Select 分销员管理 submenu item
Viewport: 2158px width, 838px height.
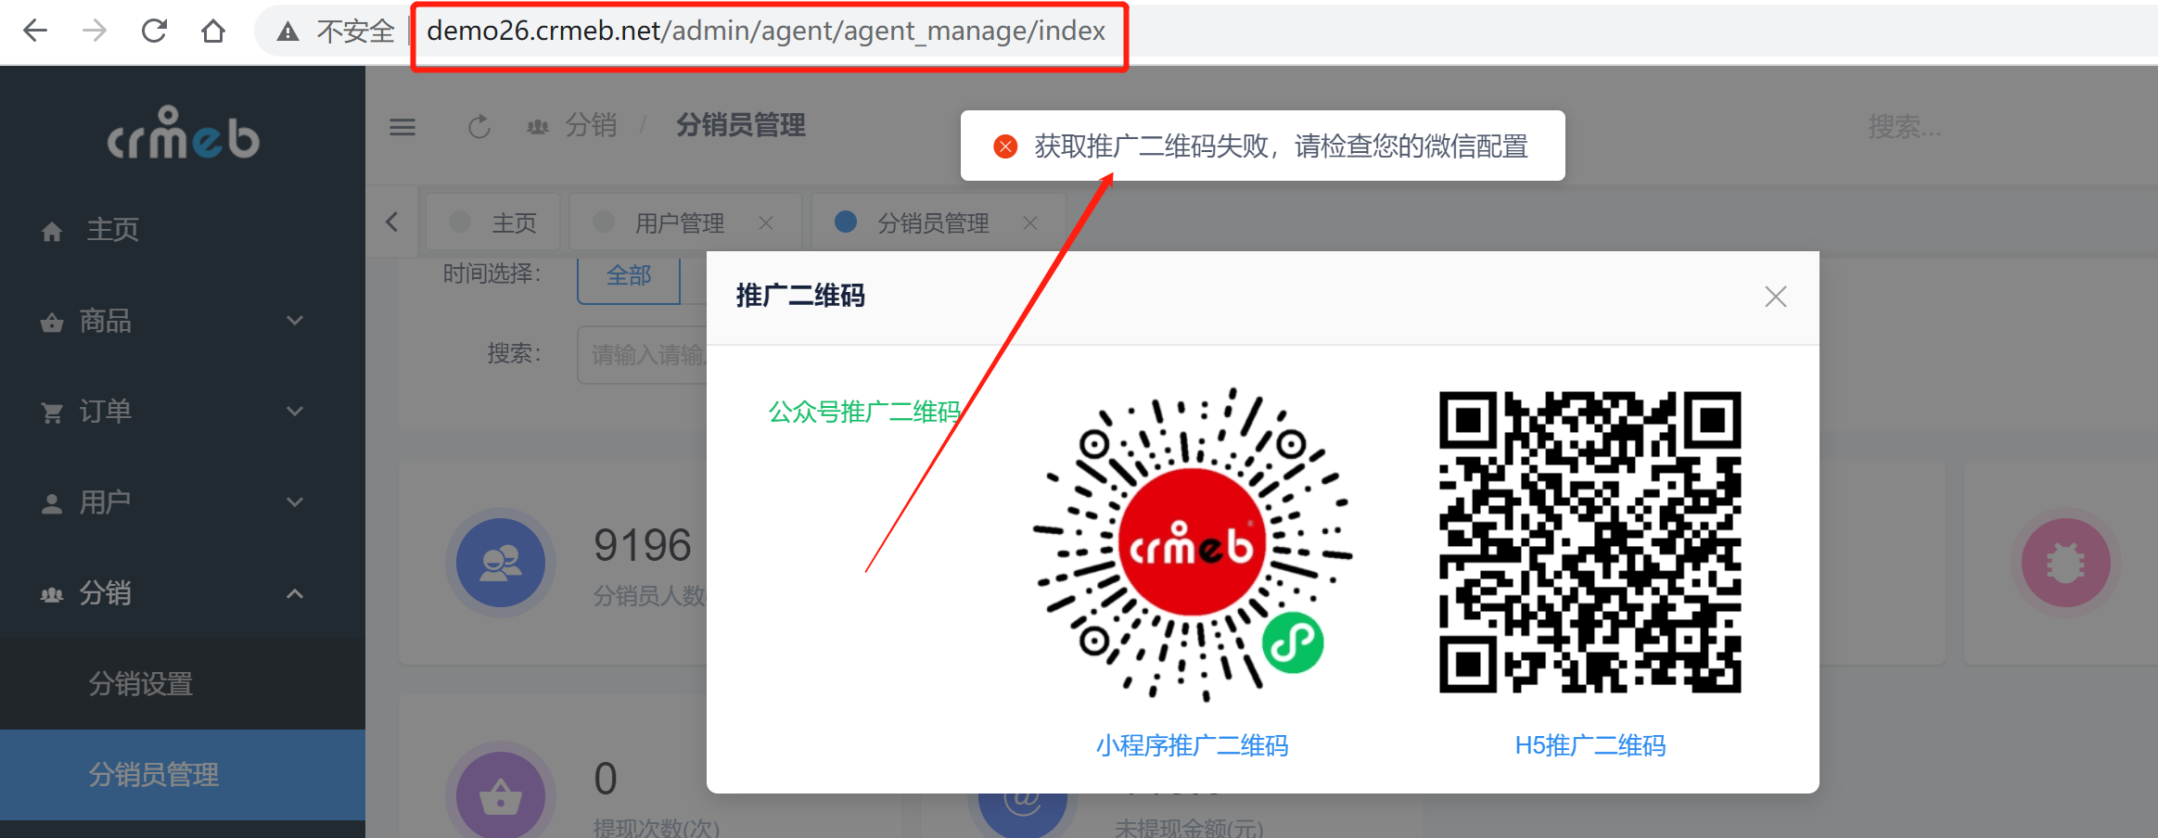[183, 775]
